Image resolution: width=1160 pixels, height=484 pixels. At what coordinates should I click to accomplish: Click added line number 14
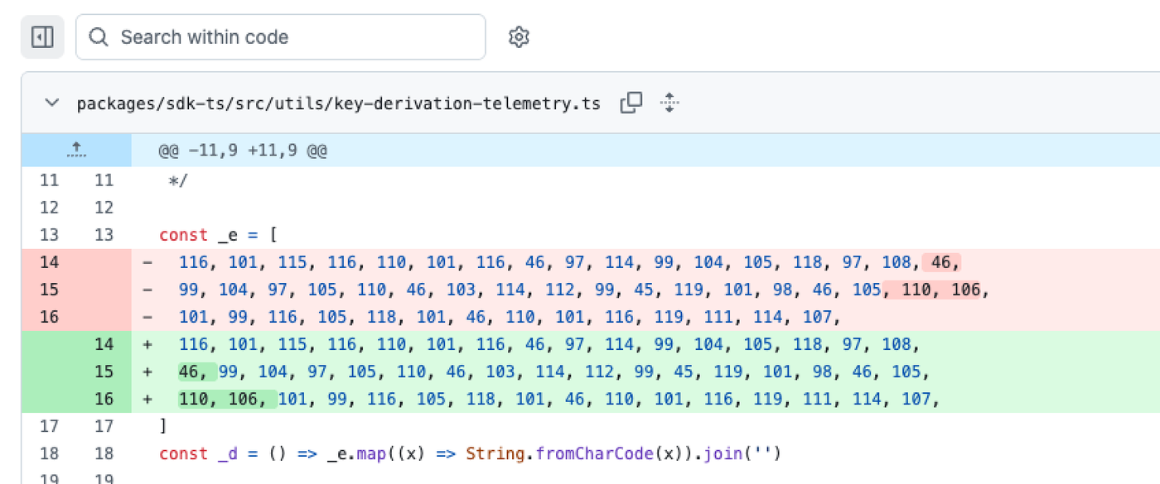[x=104, y=344]
